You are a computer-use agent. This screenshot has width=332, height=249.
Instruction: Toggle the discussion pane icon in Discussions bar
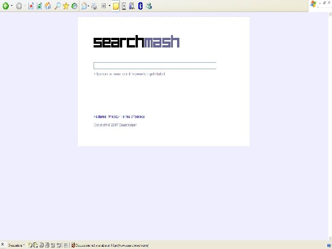pyautogui.click(x=66, y=245)
